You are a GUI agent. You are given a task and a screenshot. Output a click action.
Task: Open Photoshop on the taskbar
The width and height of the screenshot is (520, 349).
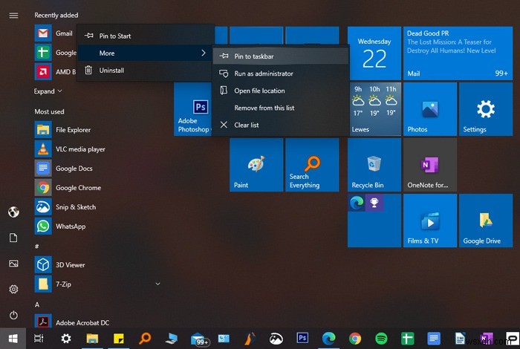(x=302, y=338)
